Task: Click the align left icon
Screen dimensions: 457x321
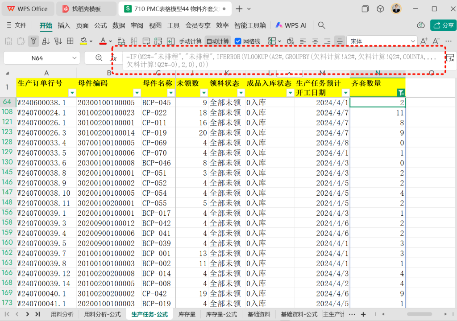Action: (x=303, y=41)
